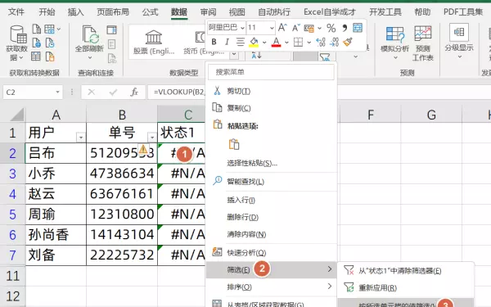491x307 pixels.
Task: Choose 复制 (Copy) in context menu
Action: [271, 108]
